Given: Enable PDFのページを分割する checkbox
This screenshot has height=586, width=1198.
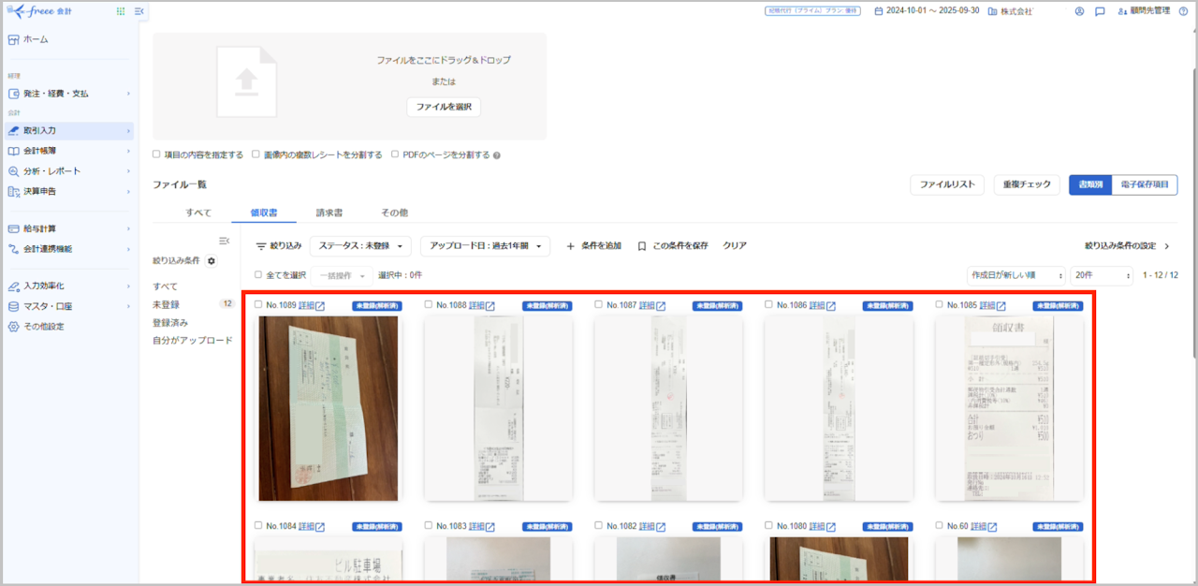Looking at the screenshot, I should coord(395,154).
